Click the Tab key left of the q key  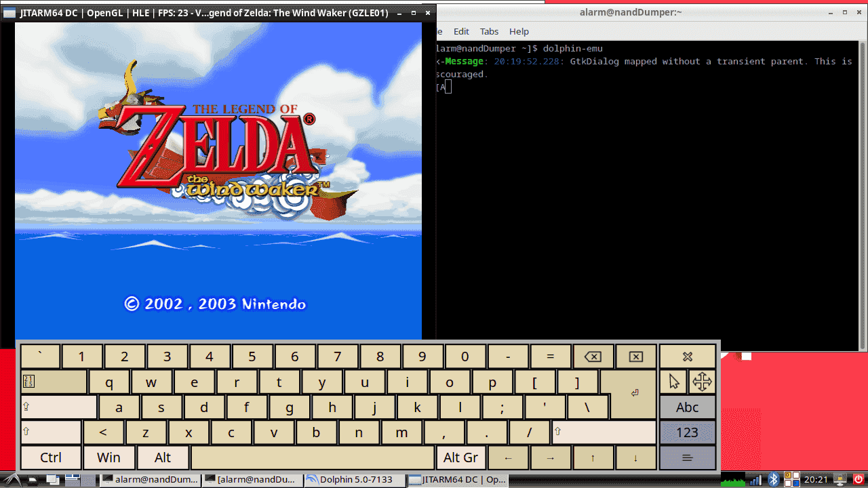54,382
